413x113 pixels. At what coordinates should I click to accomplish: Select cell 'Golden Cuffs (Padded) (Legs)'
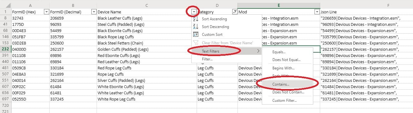pyautogui.click(x=147, y=49)
